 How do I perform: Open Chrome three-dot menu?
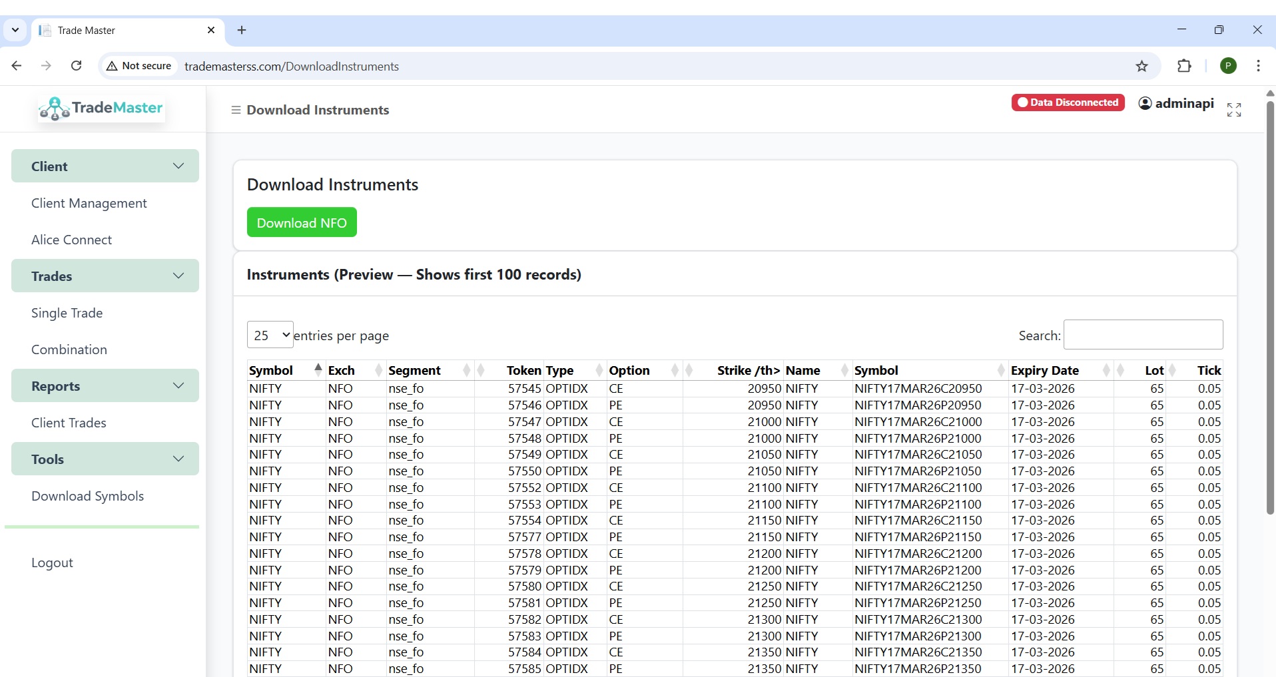coord(1257,66)
